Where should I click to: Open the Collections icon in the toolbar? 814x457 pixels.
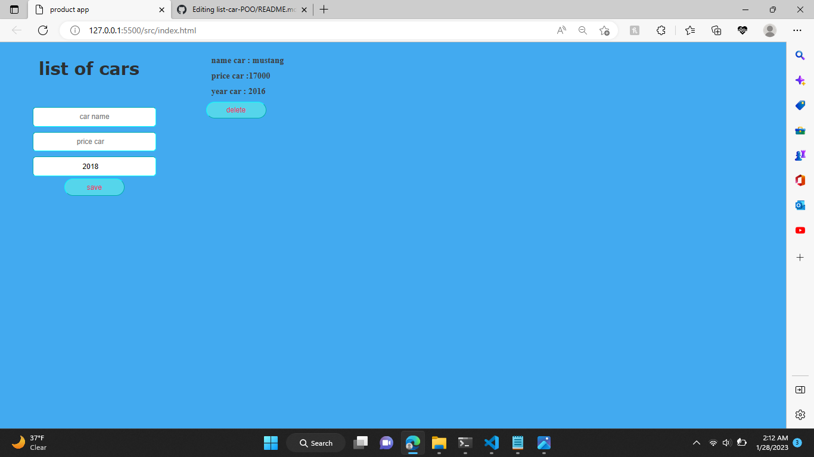coord(716,30)
